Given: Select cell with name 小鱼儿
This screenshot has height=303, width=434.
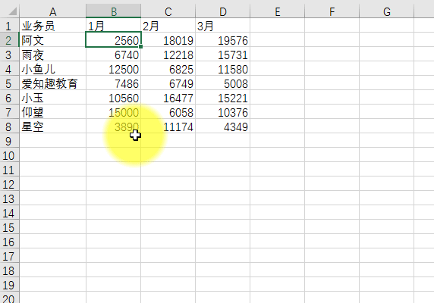Looking at the screenshot, I should tap(52, 70).
